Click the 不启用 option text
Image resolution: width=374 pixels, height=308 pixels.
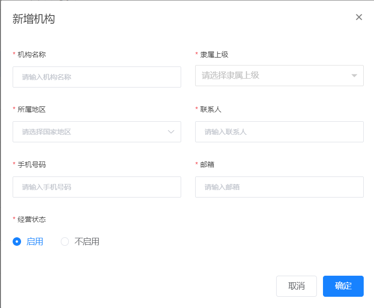pyautogui.click(x=87, y=242)
